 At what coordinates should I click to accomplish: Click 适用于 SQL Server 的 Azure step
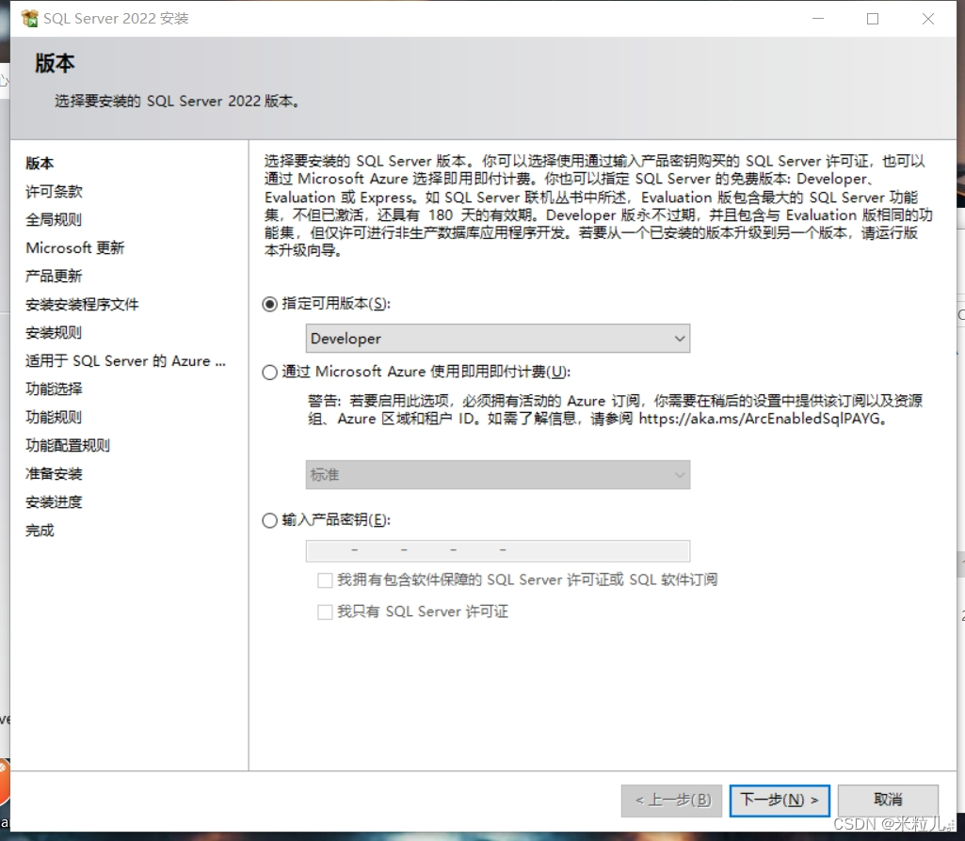click(125, 361)
